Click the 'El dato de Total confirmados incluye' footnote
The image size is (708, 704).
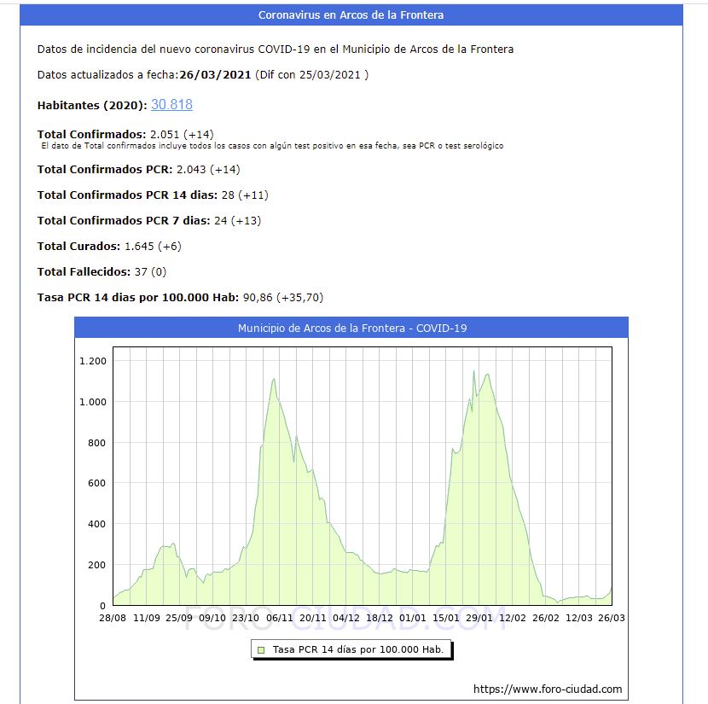[272, 146]
